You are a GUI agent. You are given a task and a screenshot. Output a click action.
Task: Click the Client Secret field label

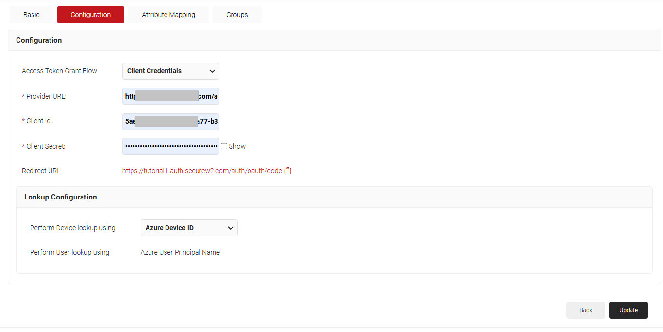pyautogui.click(x=46, y=146)
